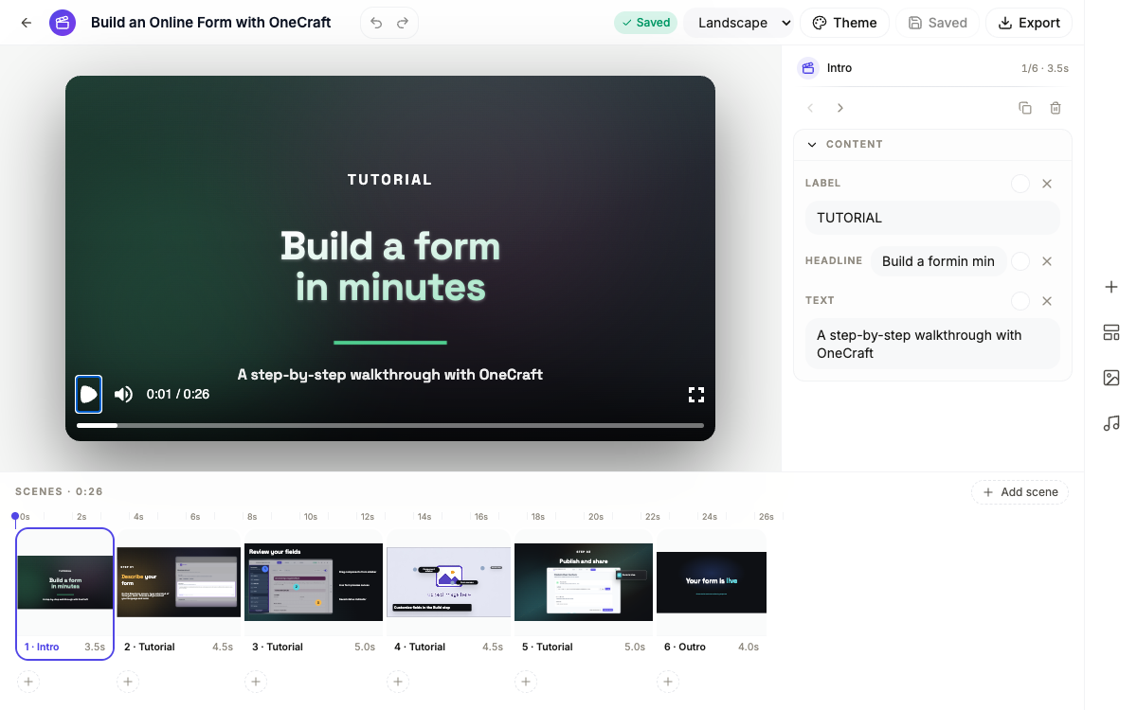The height and width of the screenshot is (710, 1137).
Task: Edit the step-by-step walkthrough text box
Action: click(932, 344)
